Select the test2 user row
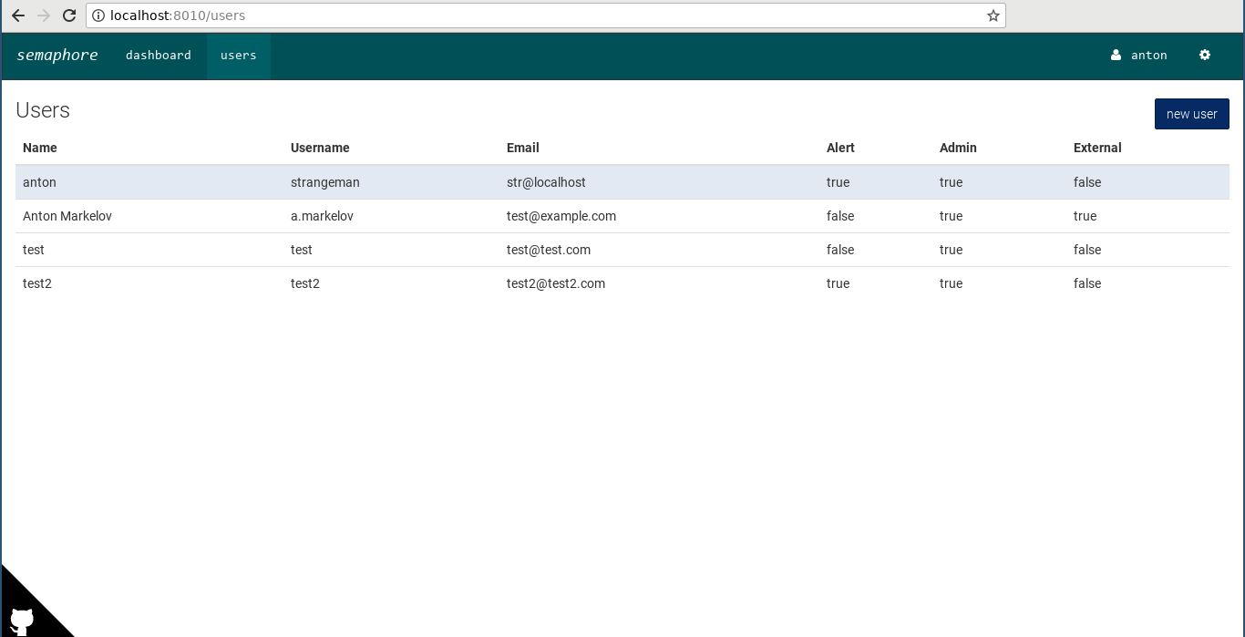 365,283
